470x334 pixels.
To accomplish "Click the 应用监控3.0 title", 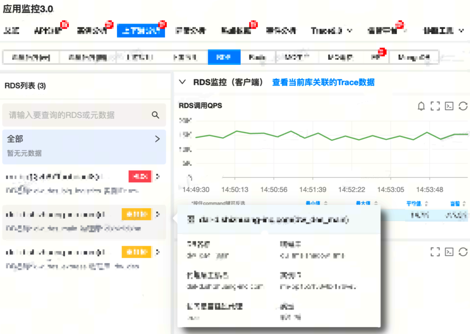I will tap(28, 9).
